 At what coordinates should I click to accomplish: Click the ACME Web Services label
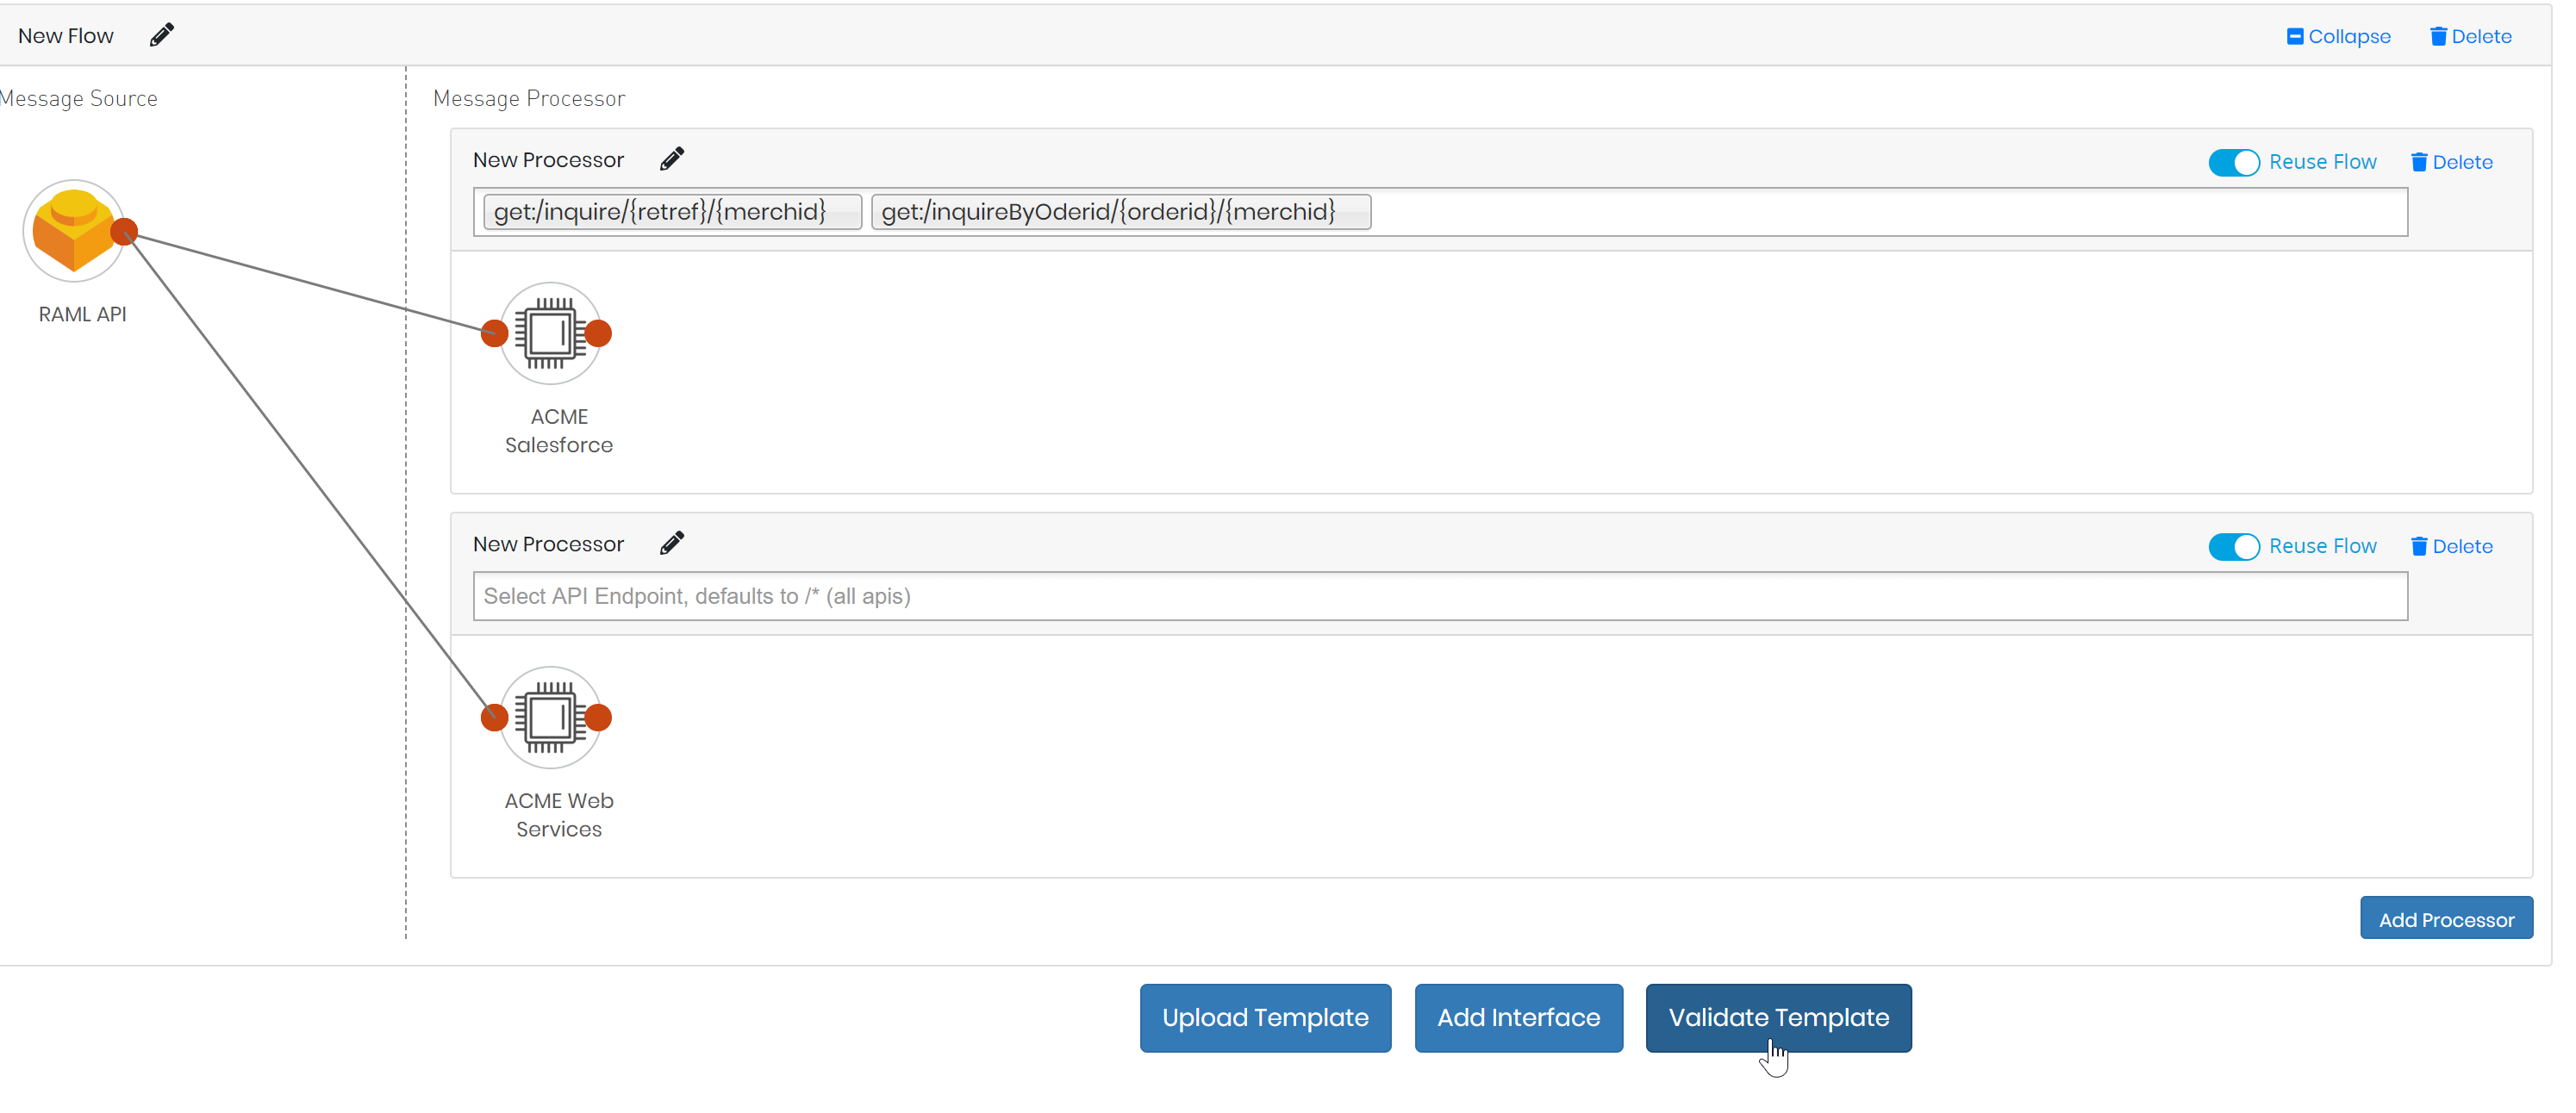pos(559,815)
